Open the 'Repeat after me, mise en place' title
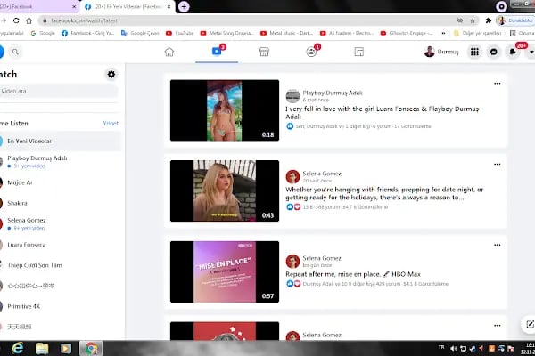This screenshot has height=356, width=535. (x=353, y=274)
